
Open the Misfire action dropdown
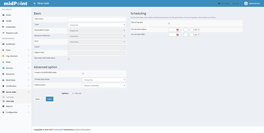click(x=104, y=85)
